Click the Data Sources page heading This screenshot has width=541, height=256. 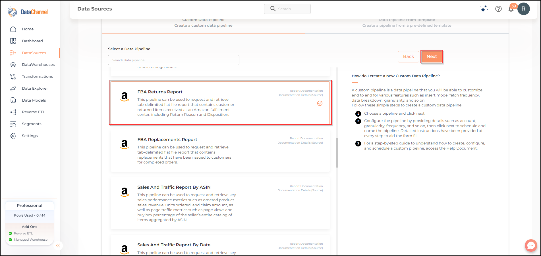pyautogui.click(x=95, y=9)
